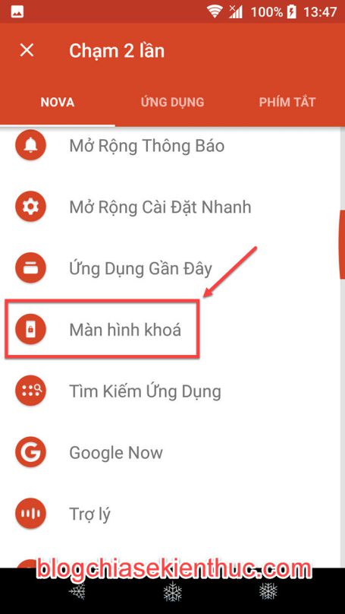
Task: Switch to the NOVA tab
Action: 58,102
